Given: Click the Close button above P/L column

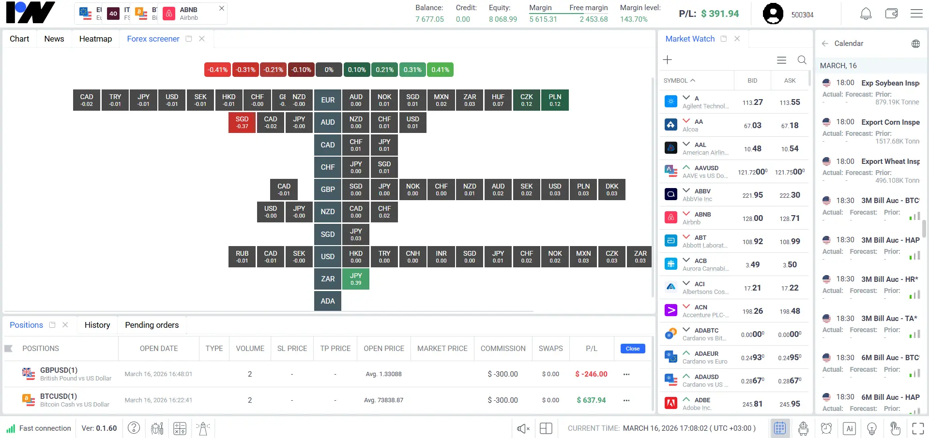Looking at the screenshot, I should (632, 348).
